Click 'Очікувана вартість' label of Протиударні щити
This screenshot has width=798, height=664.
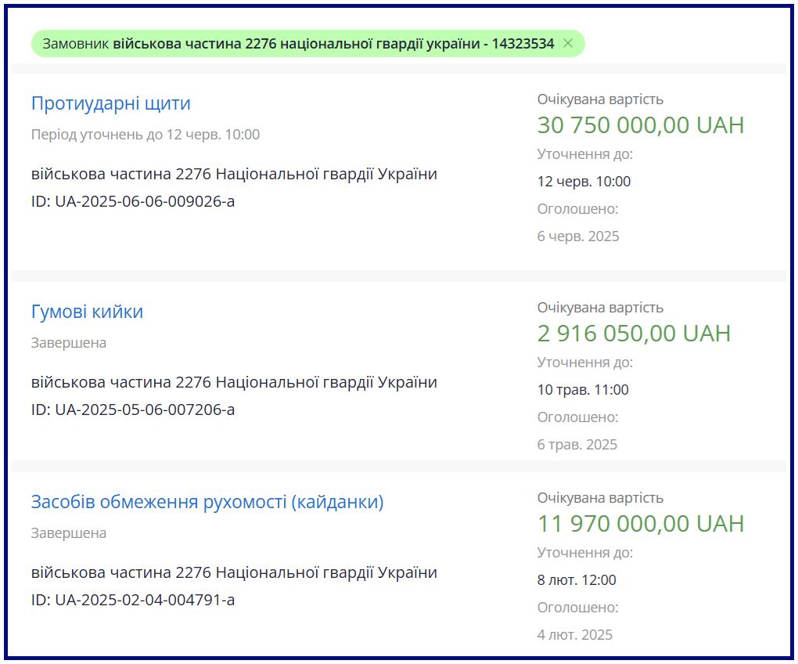(x=600, y=99)
